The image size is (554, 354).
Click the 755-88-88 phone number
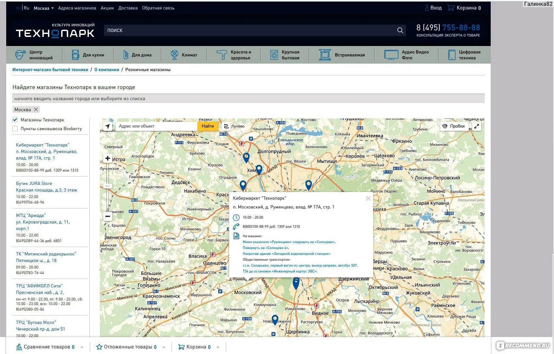[x=461, y=27]
